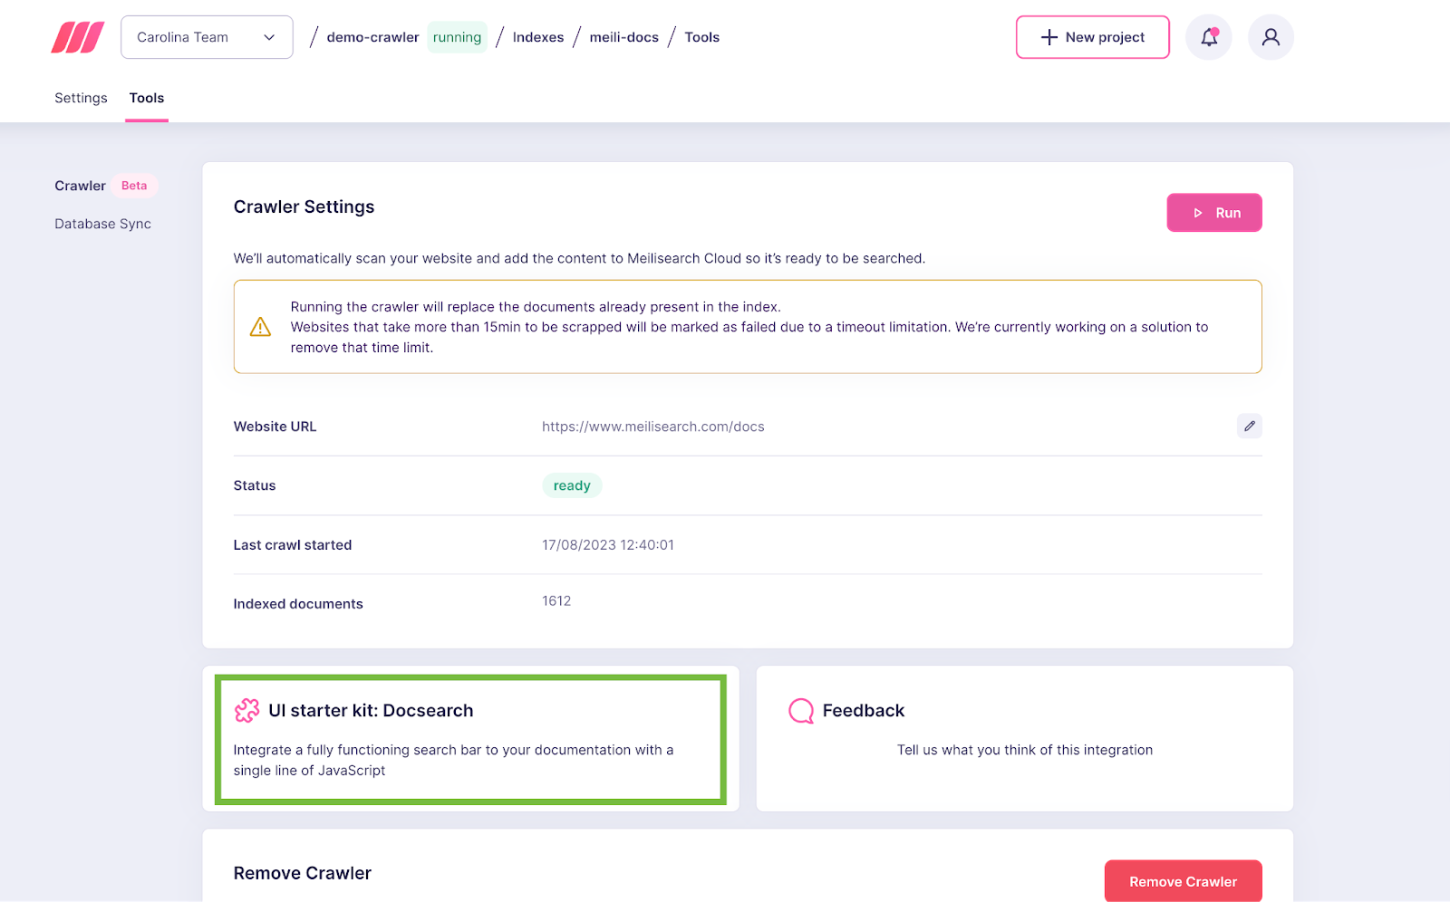Open the Carolina Team dropdown
This screenshot has height=902, width=1450.
(x=207, y=37)
